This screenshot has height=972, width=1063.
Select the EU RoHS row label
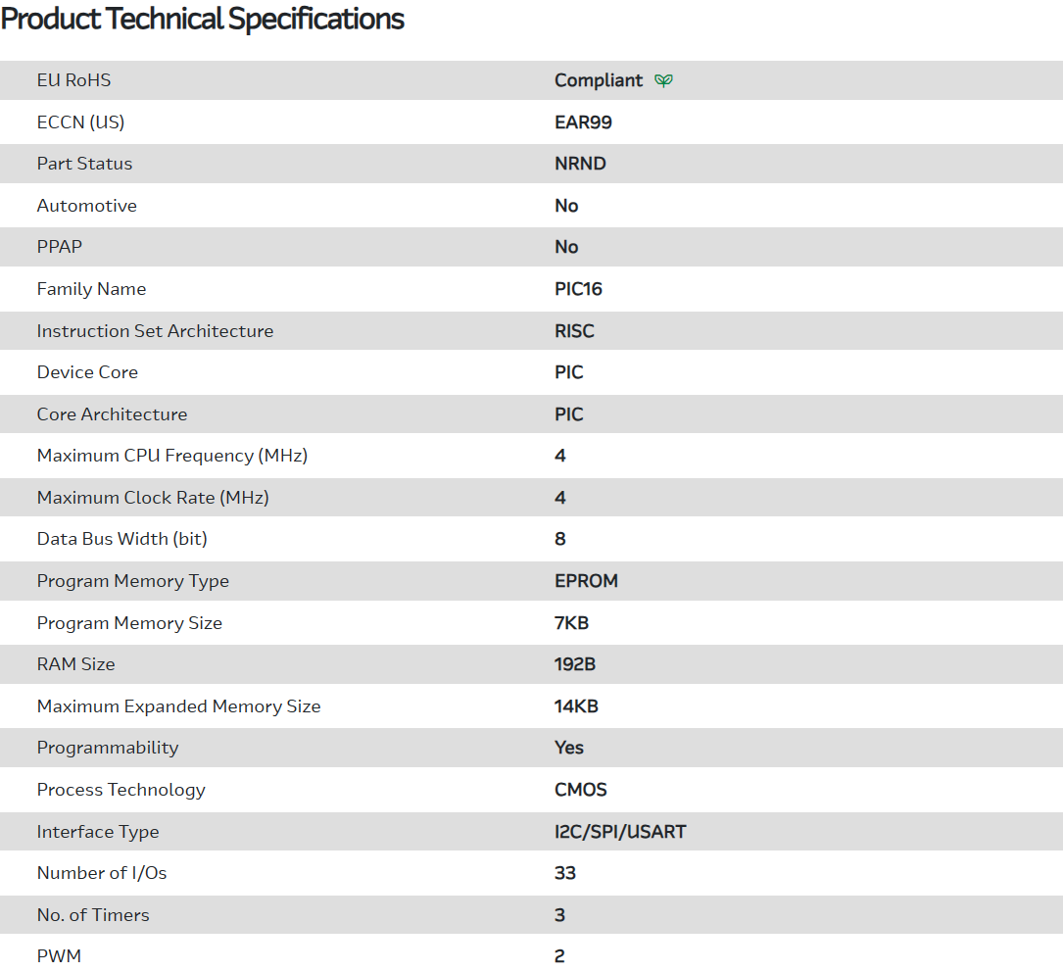click(x=73, y=80)
